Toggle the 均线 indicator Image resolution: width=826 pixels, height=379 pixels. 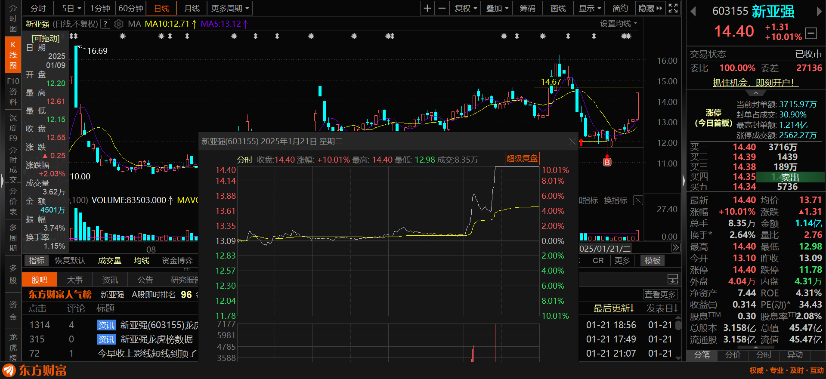pos(142,260)
